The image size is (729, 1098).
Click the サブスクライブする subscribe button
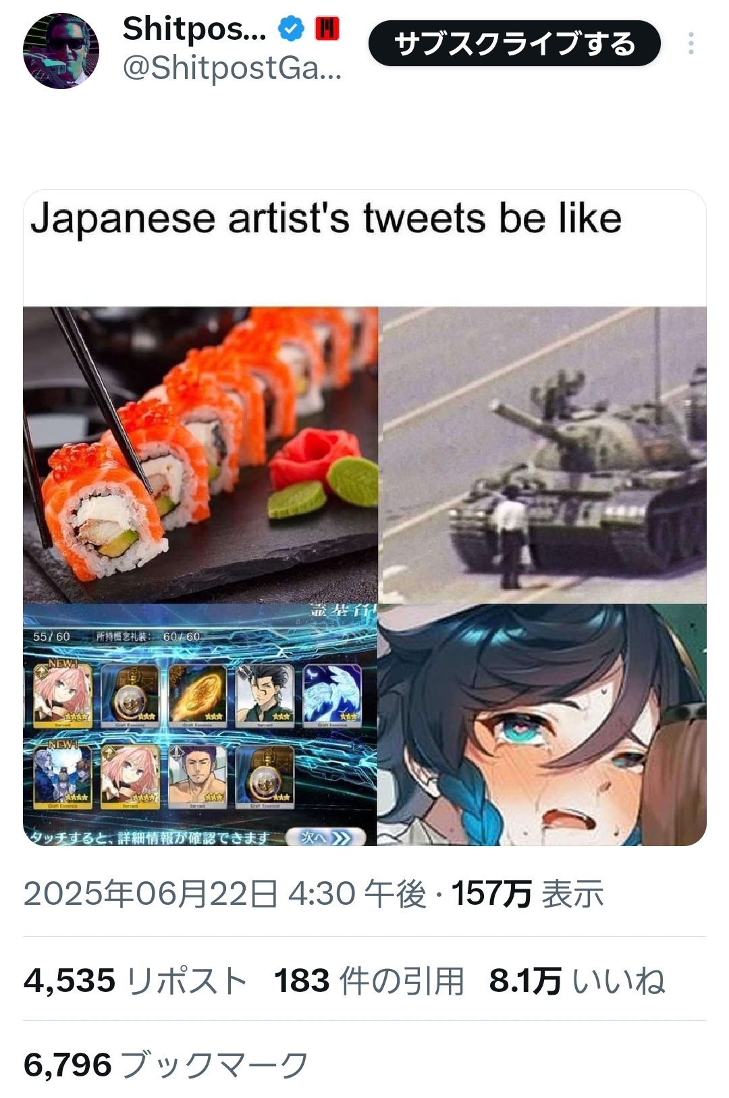point(514,43)
